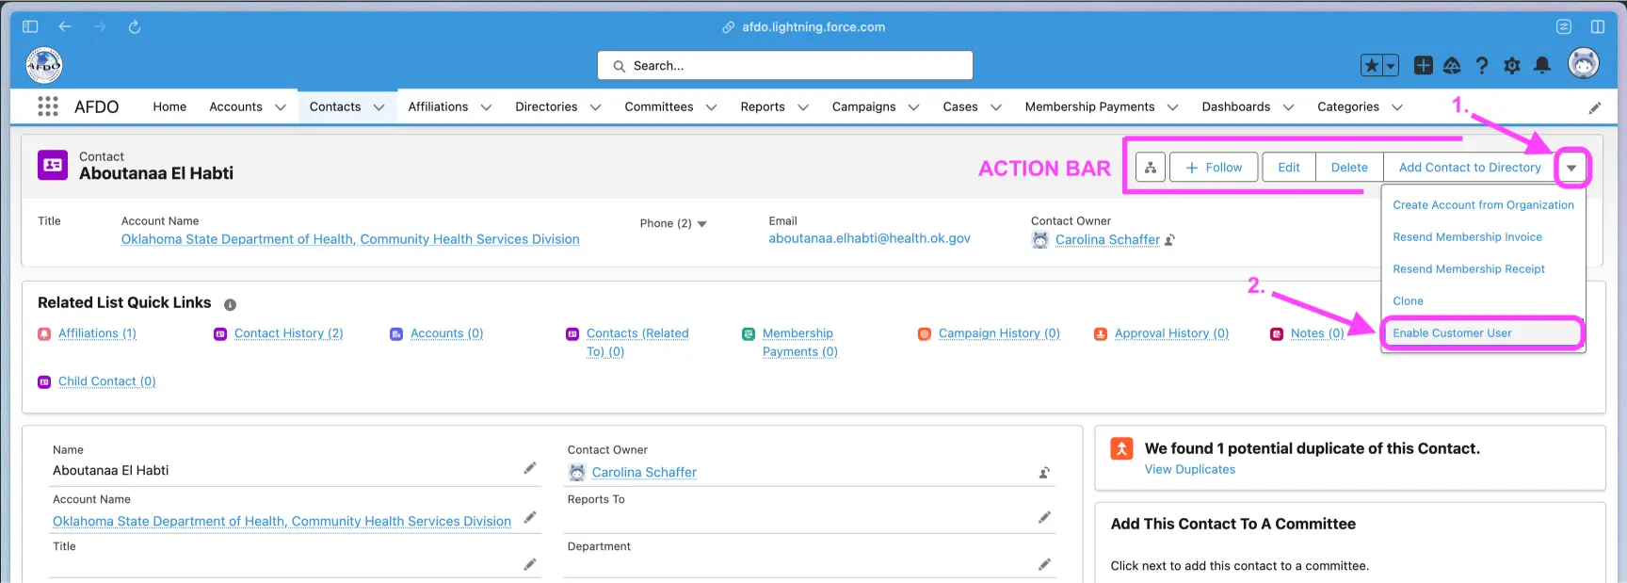The height and width of the screenshot is (583, 1627).
Task: Expand the Campaigns tab chevron
Action: [913, 107]
